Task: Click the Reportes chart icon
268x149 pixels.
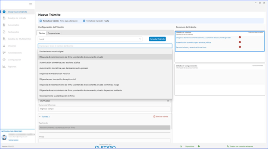Action: coord(4,67)
